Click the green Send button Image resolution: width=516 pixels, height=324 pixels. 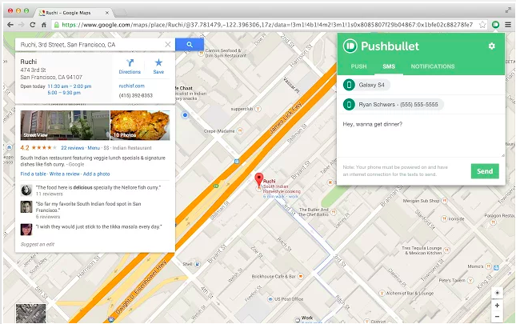pyautogui.click(x=485, y=171)
